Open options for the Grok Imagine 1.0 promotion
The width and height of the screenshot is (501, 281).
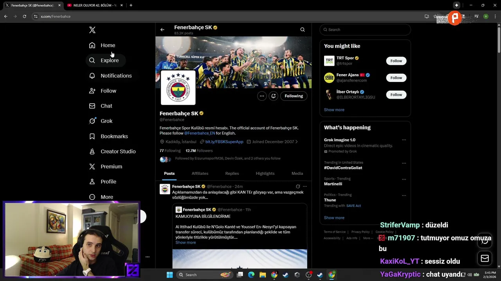tap(404, 140)
